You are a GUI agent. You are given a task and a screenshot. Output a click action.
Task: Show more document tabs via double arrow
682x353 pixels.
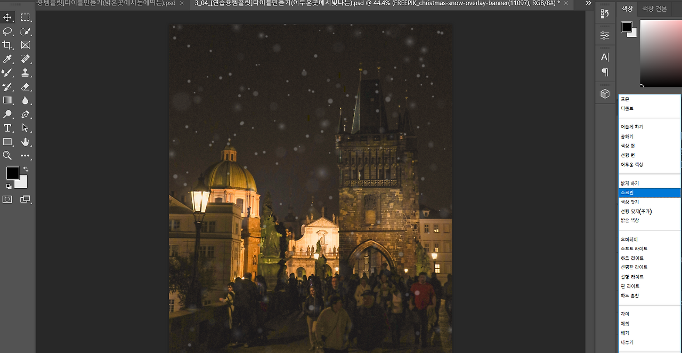588,3
